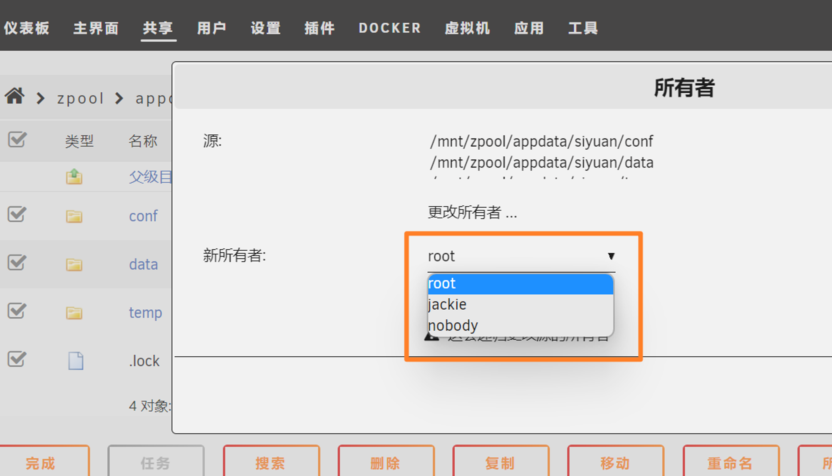
Task: Click the 搜索 search button
Action: [271, 461]
